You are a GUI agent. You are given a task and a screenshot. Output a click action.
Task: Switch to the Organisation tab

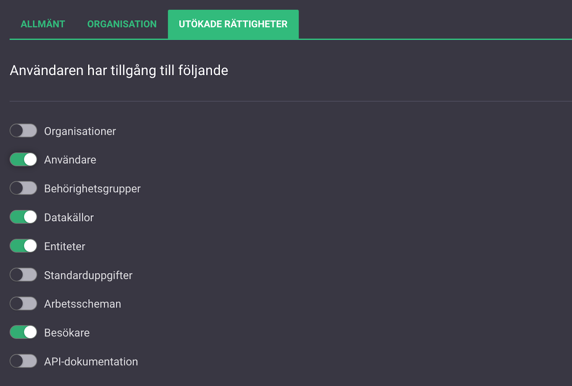pyautogui.click(x=122, y=24)
